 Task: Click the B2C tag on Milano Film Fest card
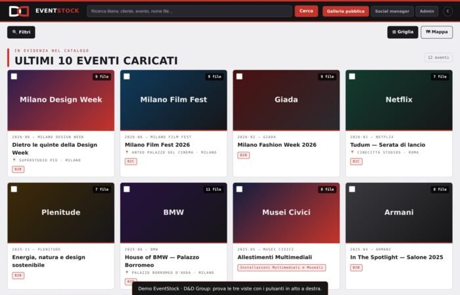coord(131,161)
